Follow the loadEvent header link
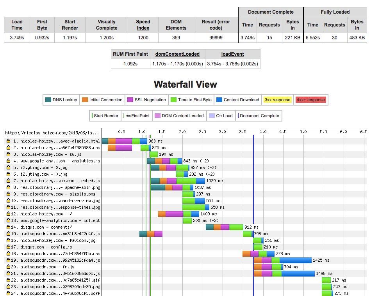This screenshot has width=371, height=296. (232, 54)
